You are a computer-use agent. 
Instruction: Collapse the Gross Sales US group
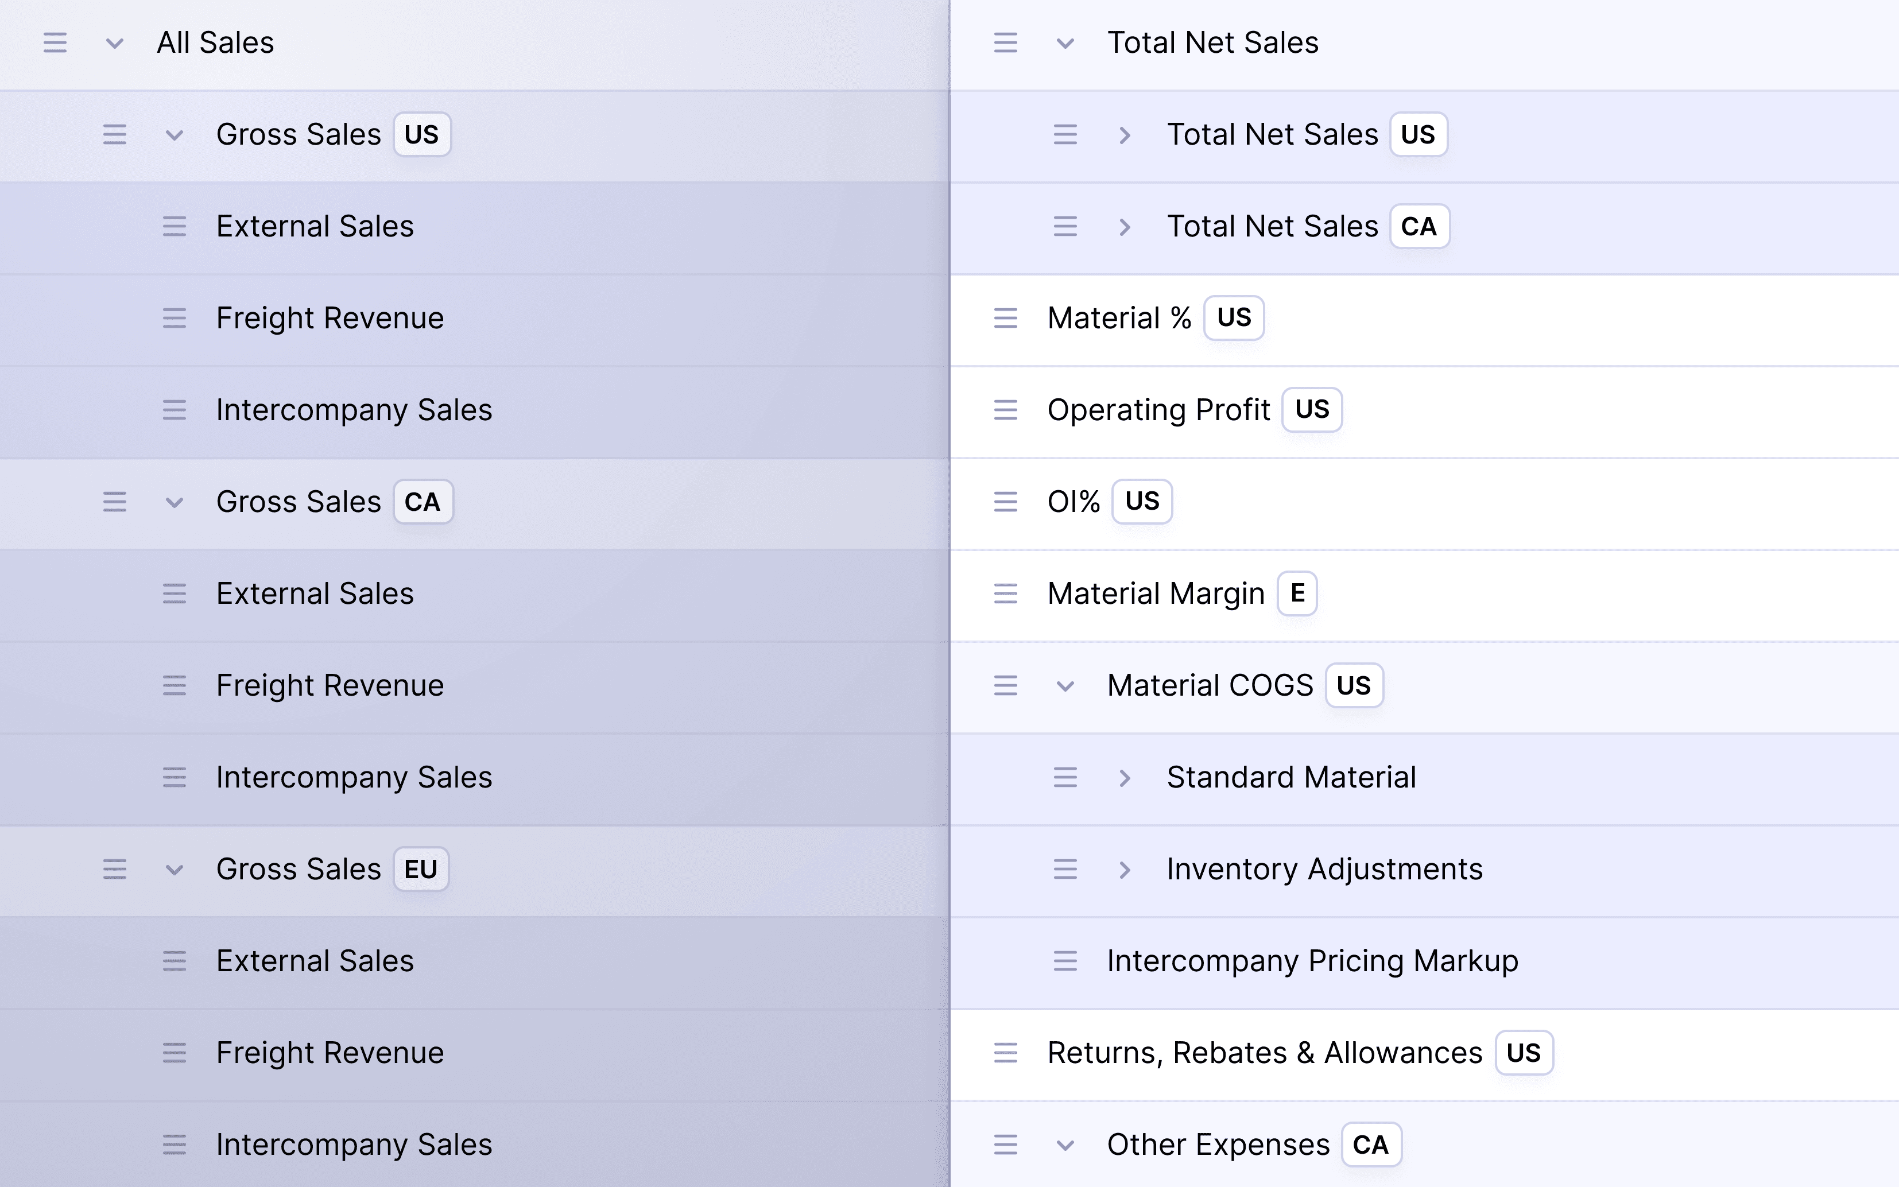175,134
